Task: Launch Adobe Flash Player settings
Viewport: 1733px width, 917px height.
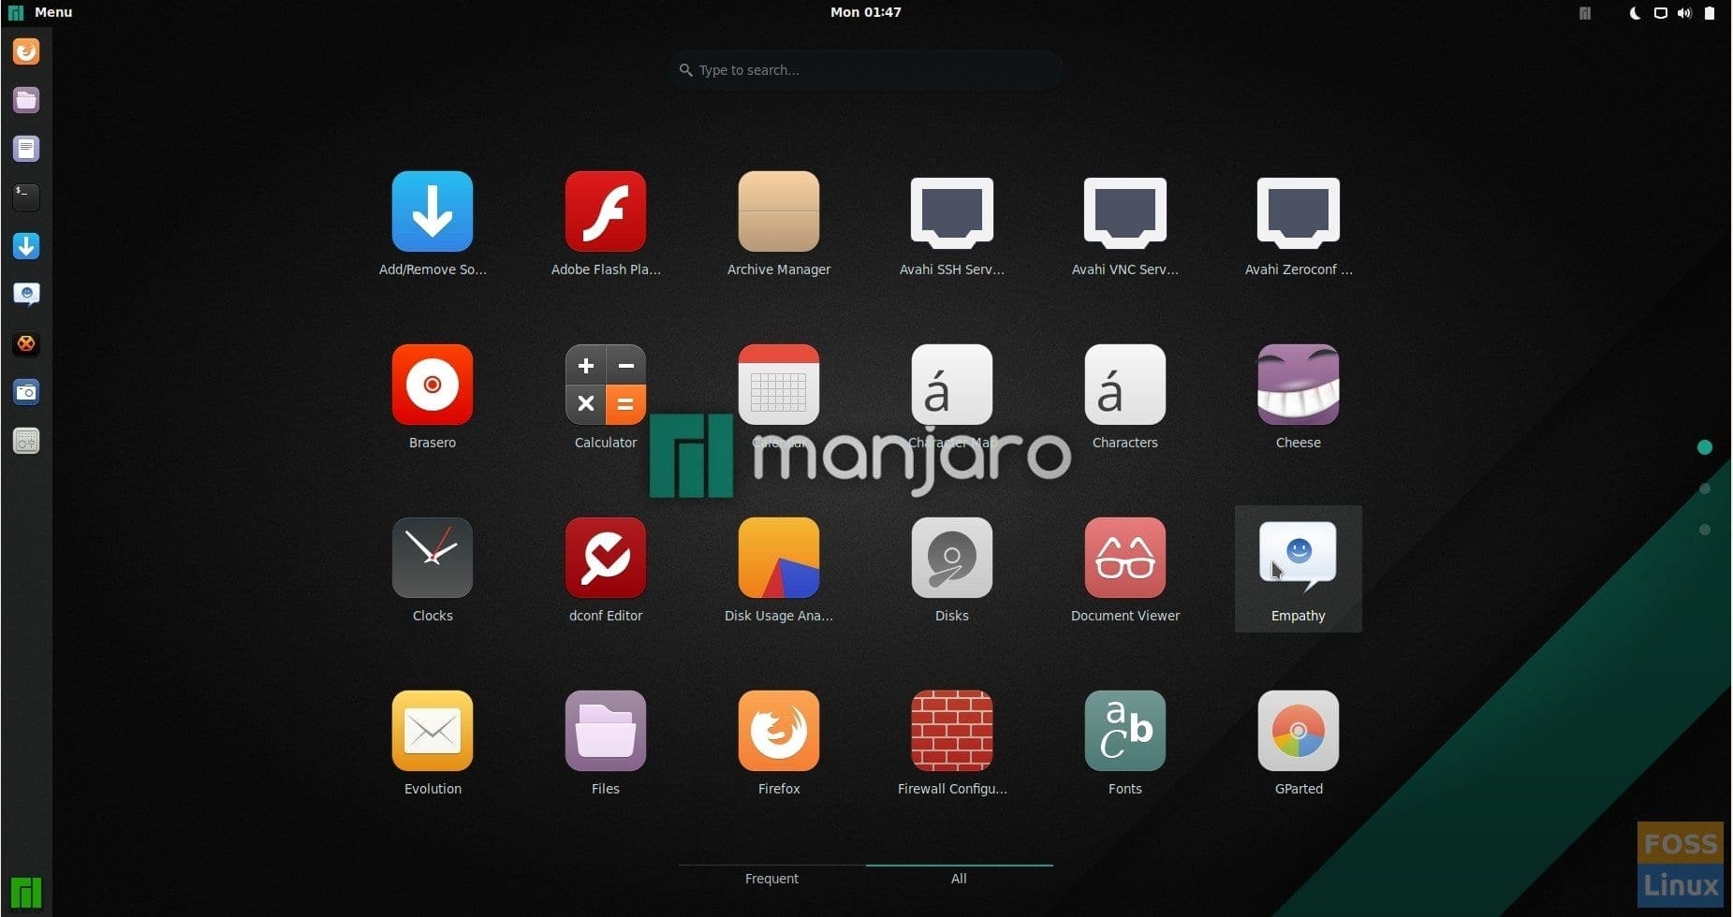Action: (605, 211)
